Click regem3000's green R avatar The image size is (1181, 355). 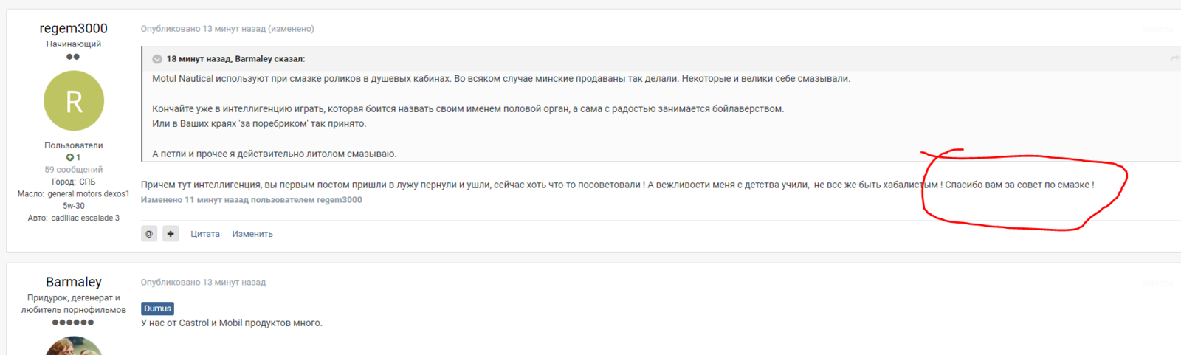point(74,100)
